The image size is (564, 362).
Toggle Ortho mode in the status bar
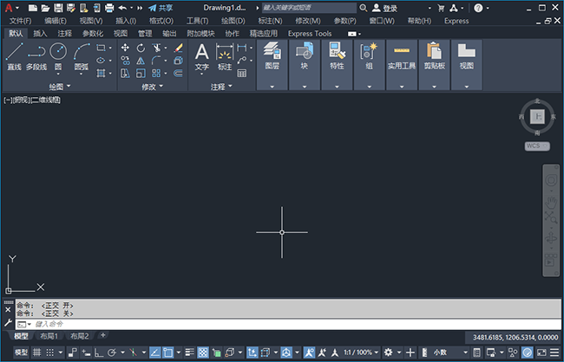pyautogui.click(x=100, y=352)
